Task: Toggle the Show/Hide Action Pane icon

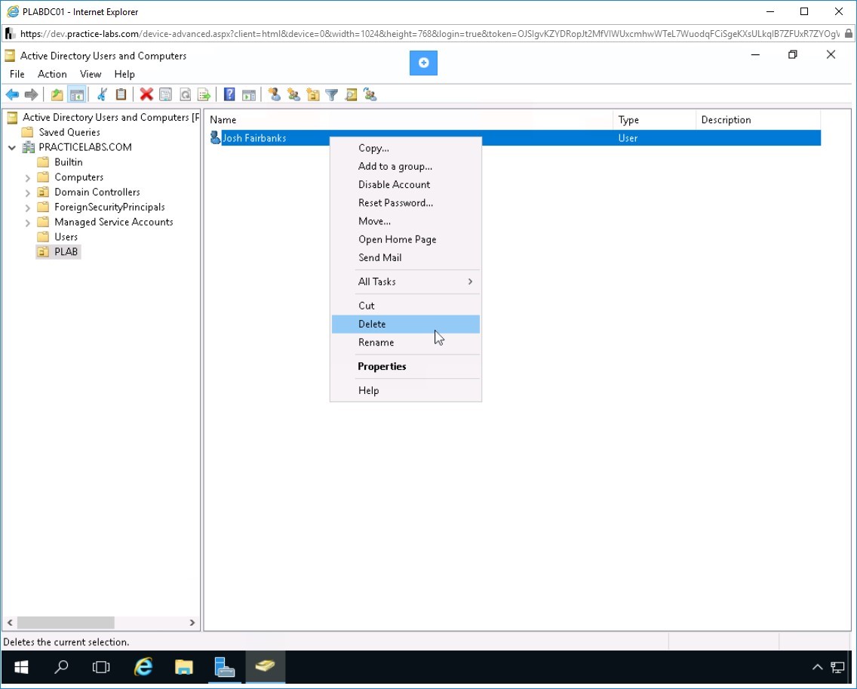Action: [249, 94]
